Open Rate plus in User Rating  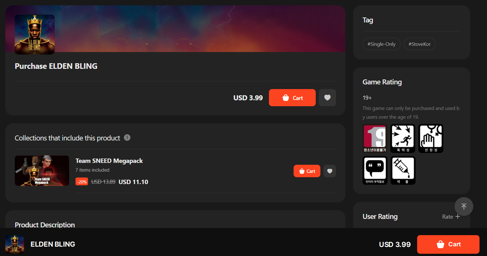pyautogui.click(x=451, y=216)
